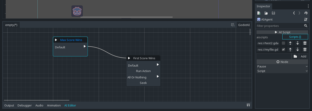Browse for a script file with folder button

[295, 56]
